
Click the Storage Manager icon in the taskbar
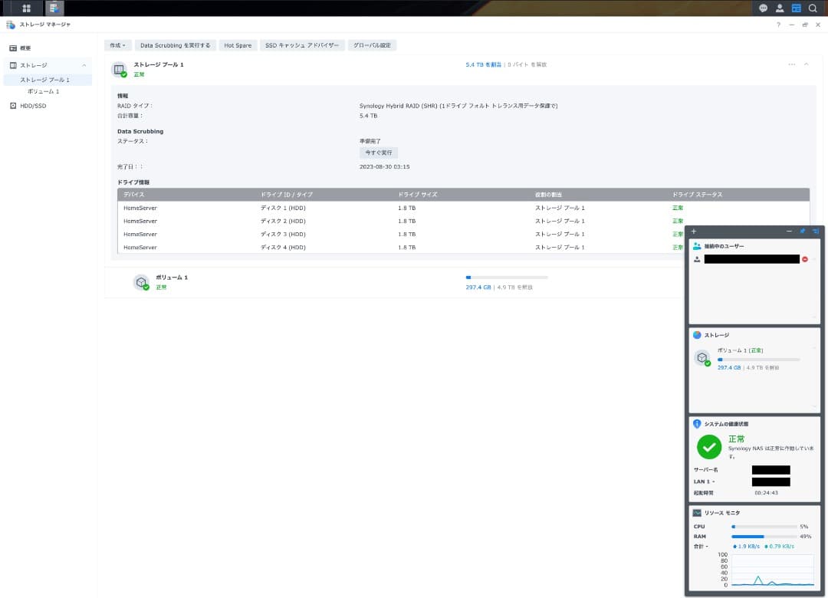(x=54, y=8)
